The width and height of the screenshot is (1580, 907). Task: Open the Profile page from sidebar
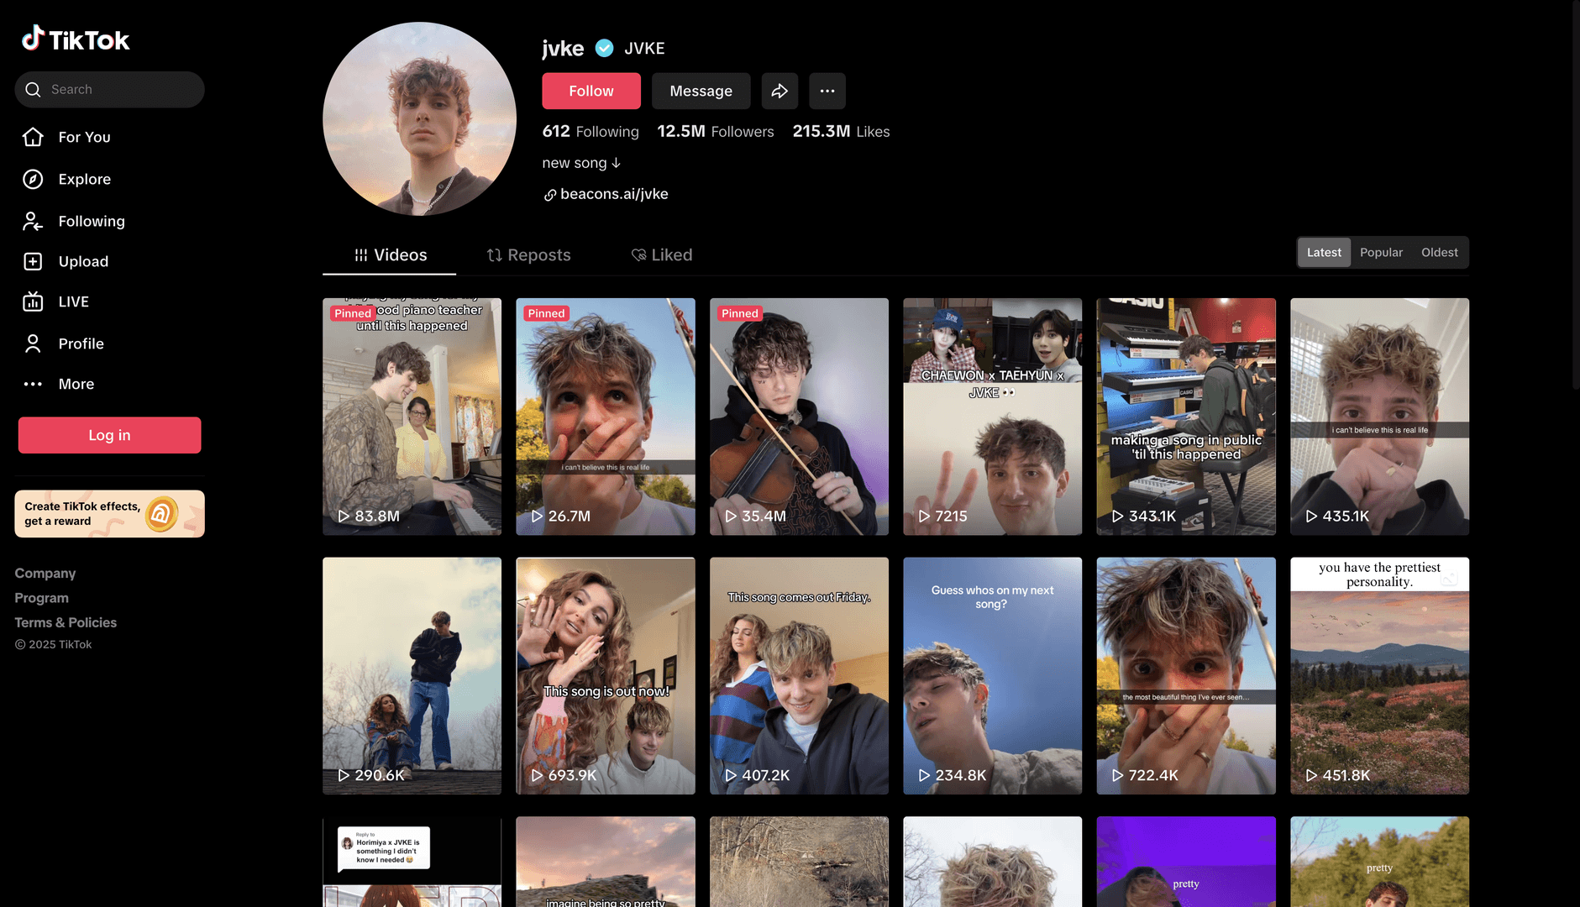coord(81,343)
